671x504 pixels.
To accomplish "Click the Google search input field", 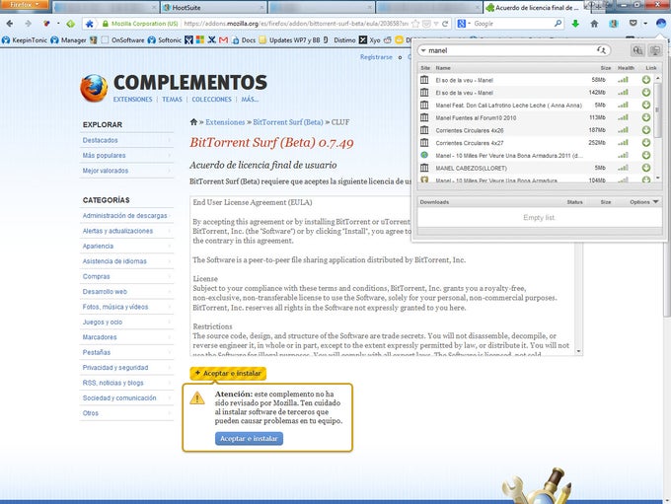I will [512, 24].
